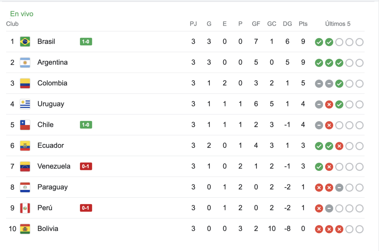Select Argentina's third green win indicator
This screenshot has height=251, width=379.
tap(339, 63)
